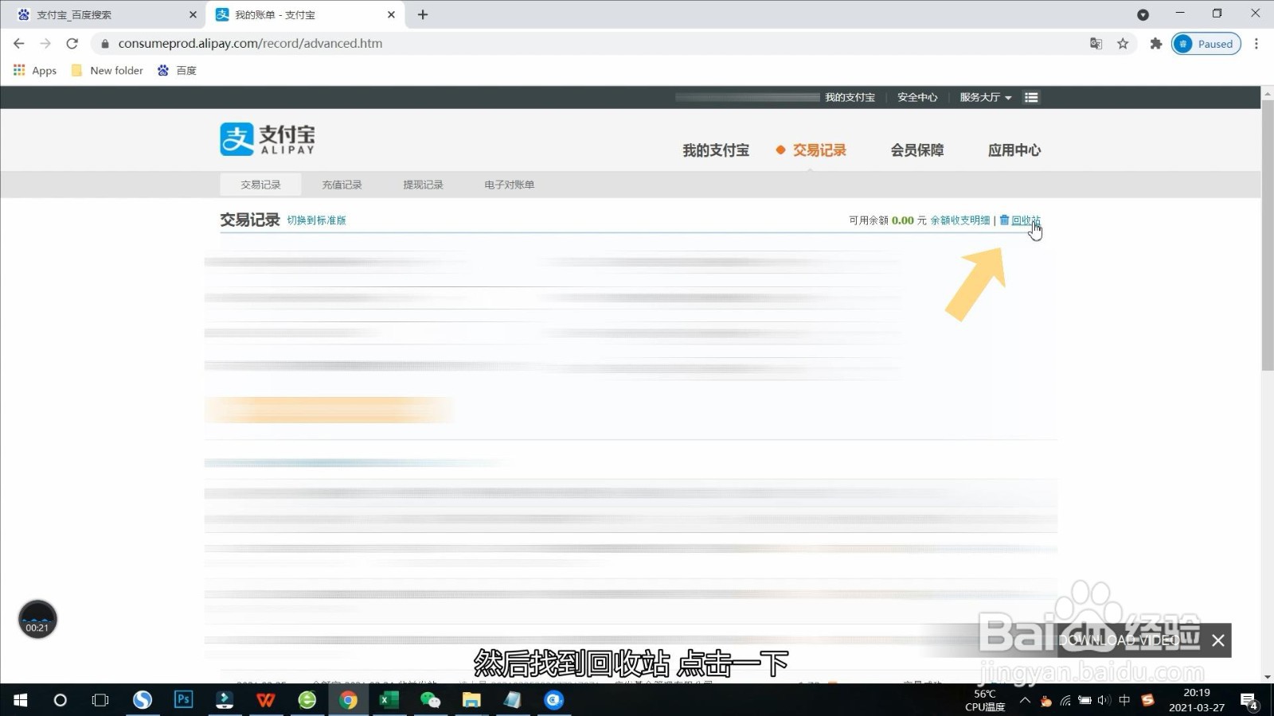Switch to the 交易记录 sub-tab
1274x716 pixels.
click(x=260, y=185)
